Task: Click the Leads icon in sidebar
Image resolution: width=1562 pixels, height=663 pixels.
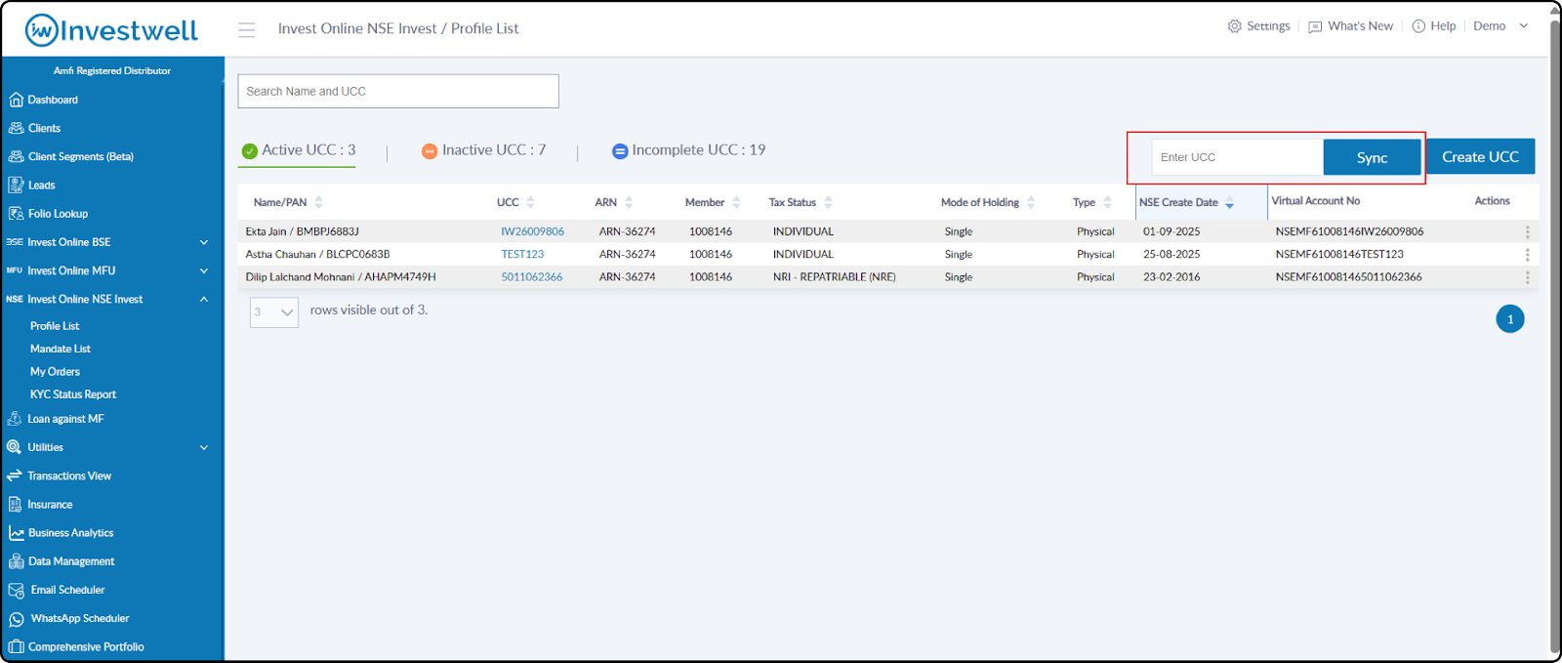Action: 16,185
